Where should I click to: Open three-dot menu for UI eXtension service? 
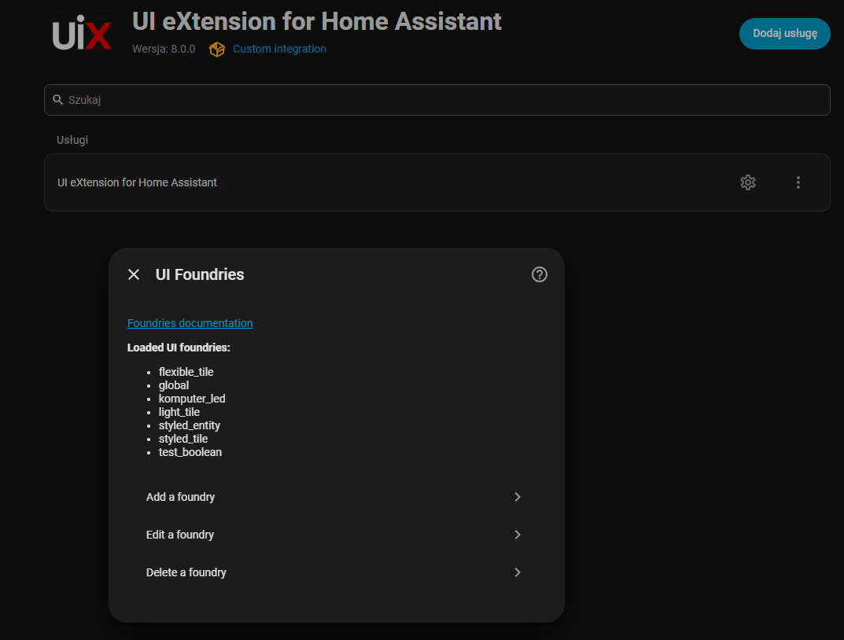(798, 182)
